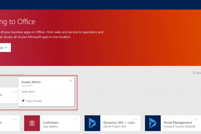Click the pin icon beside Unpin
The height and width of the screenshot is (134, 201).
click(23, 101)
